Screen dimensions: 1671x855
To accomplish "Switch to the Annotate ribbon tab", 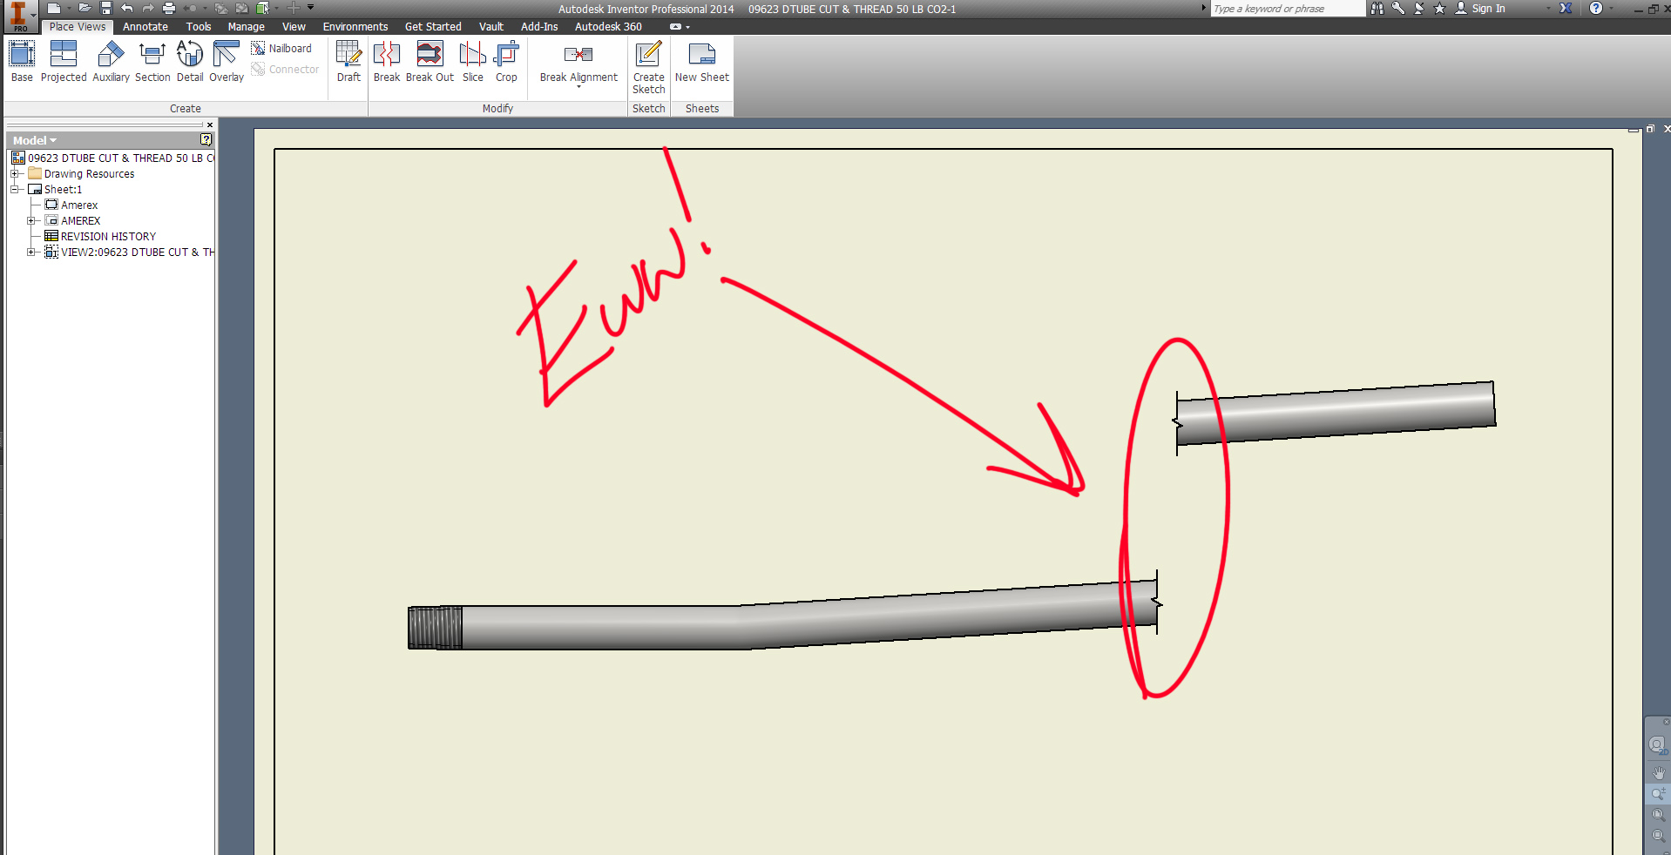I will coord(145,27).
